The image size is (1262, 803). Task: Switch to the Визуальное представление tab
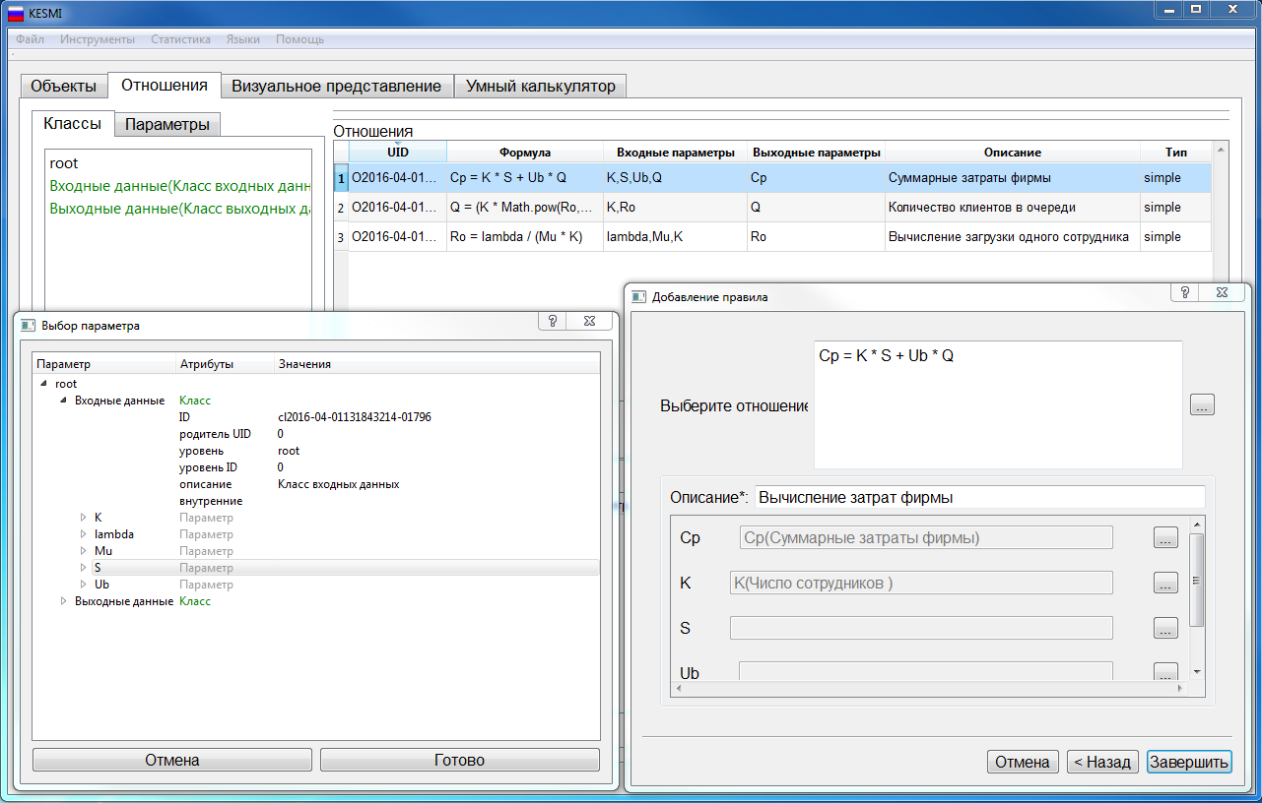pos(337,86)
